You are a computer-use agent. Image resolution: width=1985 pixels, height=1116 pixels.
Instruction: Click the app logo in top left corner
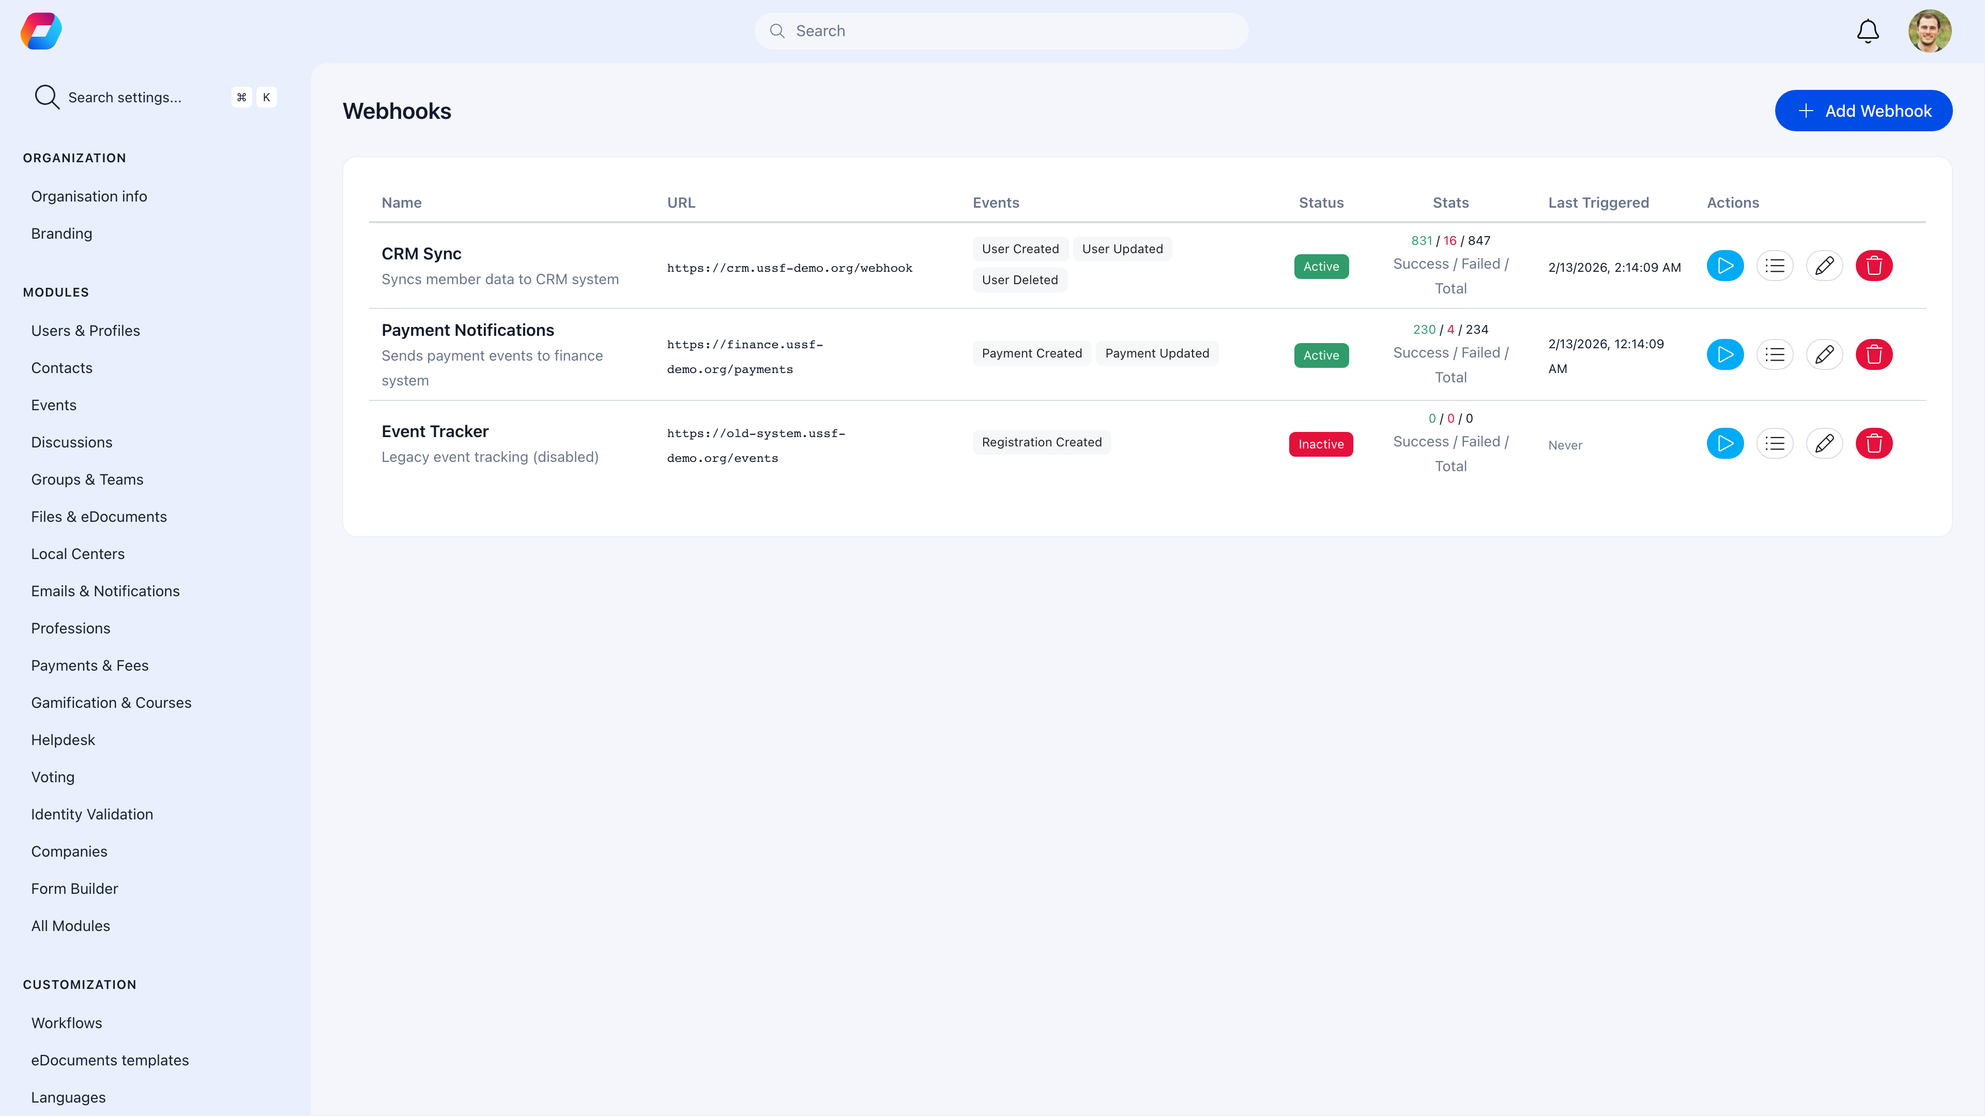[x=40, y=31]
